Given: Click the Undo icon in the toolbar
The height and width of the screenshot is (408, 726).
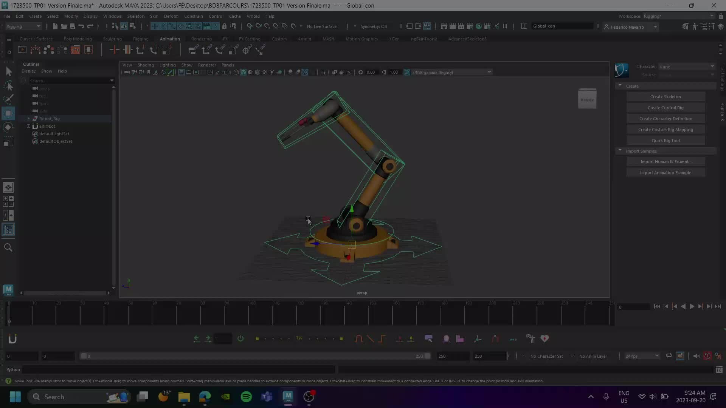Looking at the screenshot, I should click(81, 26).
